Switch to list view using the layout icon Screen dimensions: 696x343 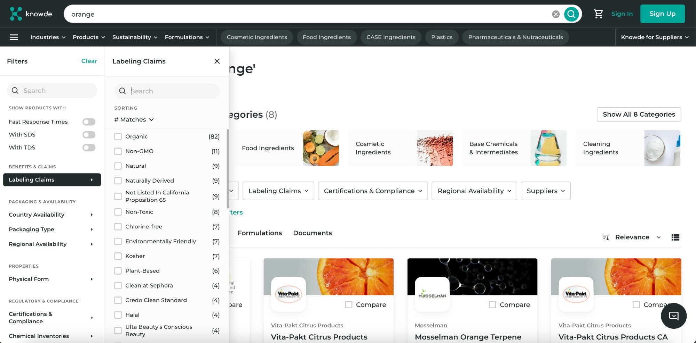coord(675,237)
